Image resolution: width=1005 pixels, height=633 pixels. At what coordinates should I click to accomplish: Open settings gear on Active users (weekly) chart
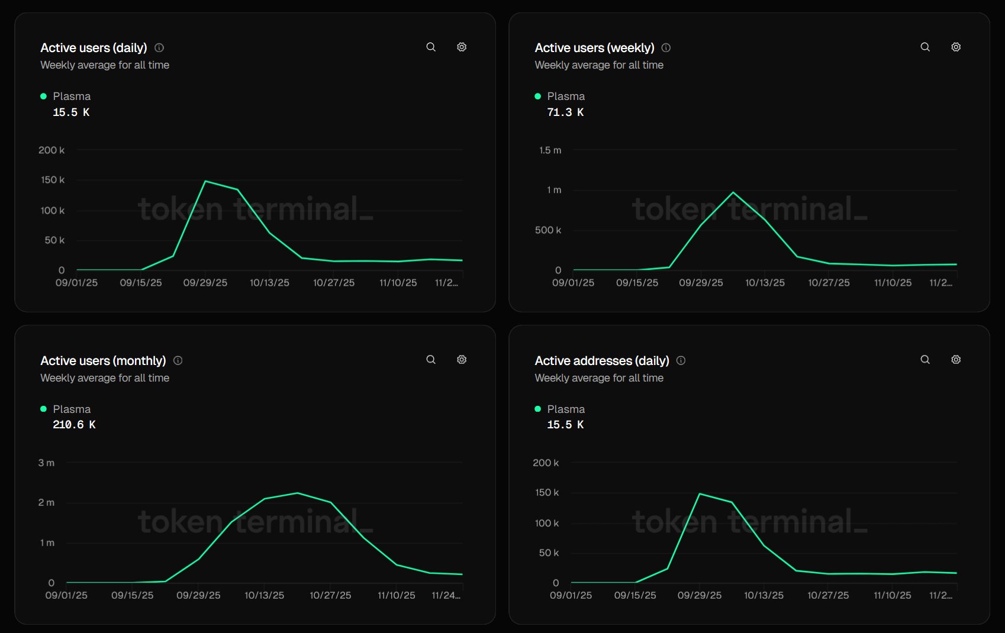pyautogui.click(x=956, y=47)
